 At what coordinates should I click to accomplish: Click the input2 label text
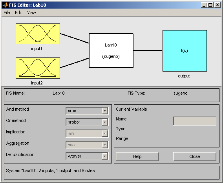tap(37, 83)
